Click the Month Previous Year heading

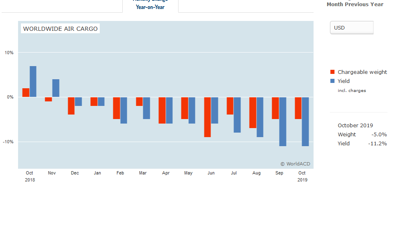point(355,5)
